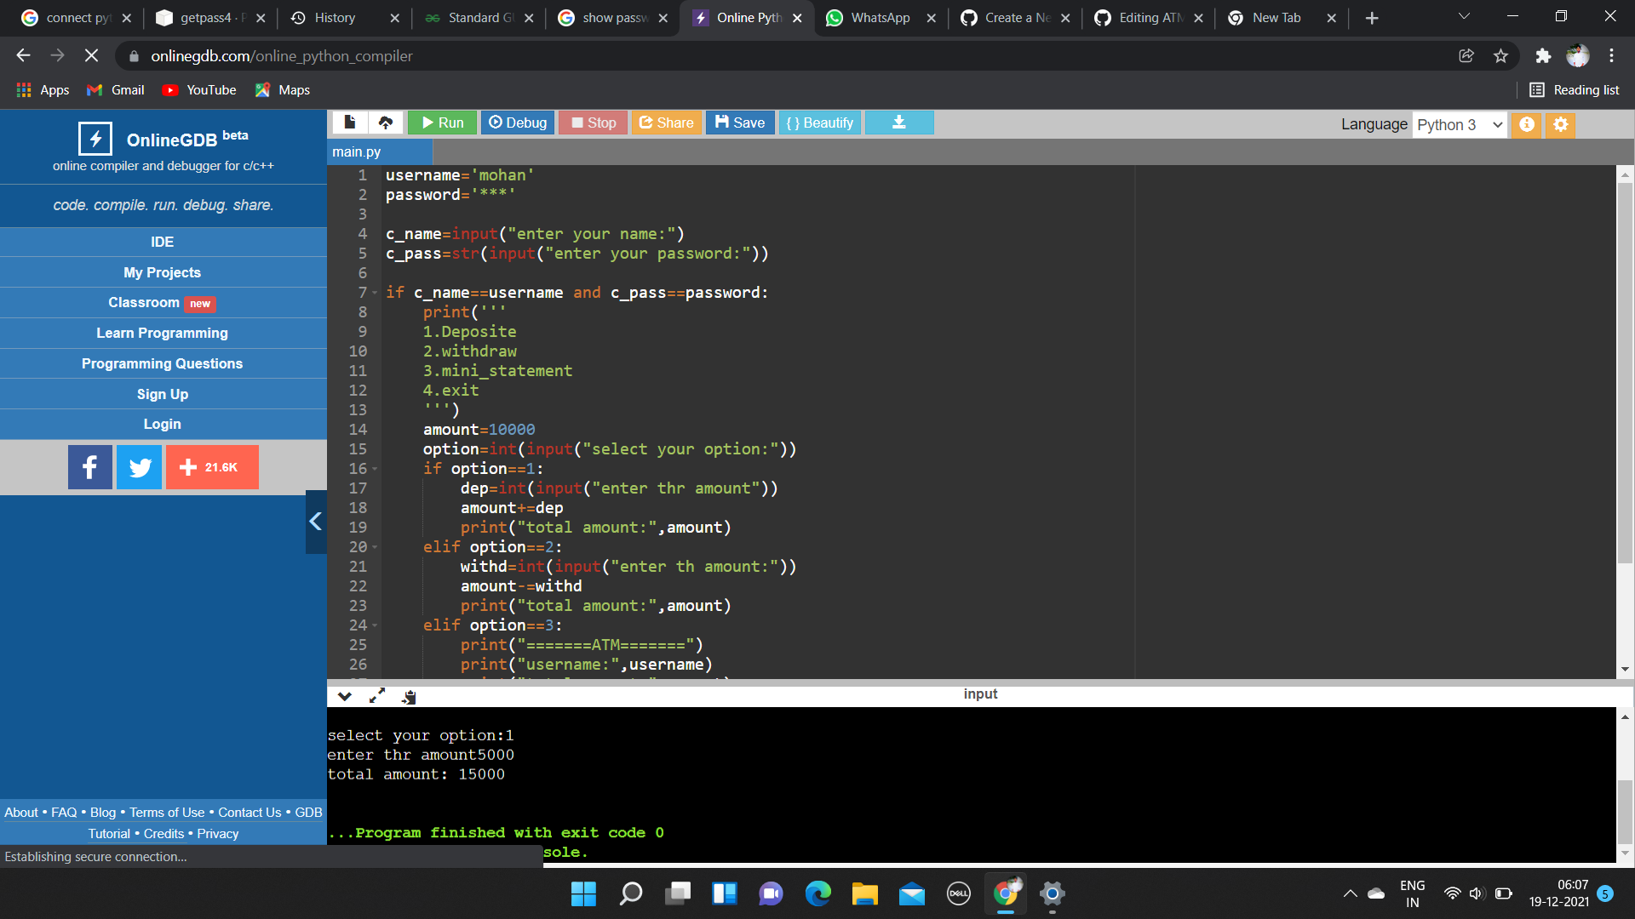Share on the Twitter icon
This screenshot has width=1635, height=919.
tap(140, 467)
